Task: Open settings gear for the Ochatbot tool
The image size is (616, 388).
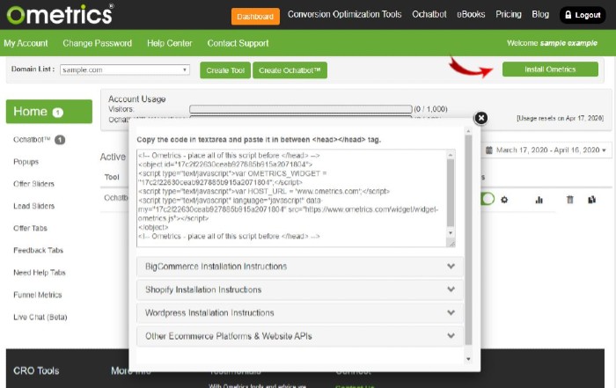Action: [504, 200]
